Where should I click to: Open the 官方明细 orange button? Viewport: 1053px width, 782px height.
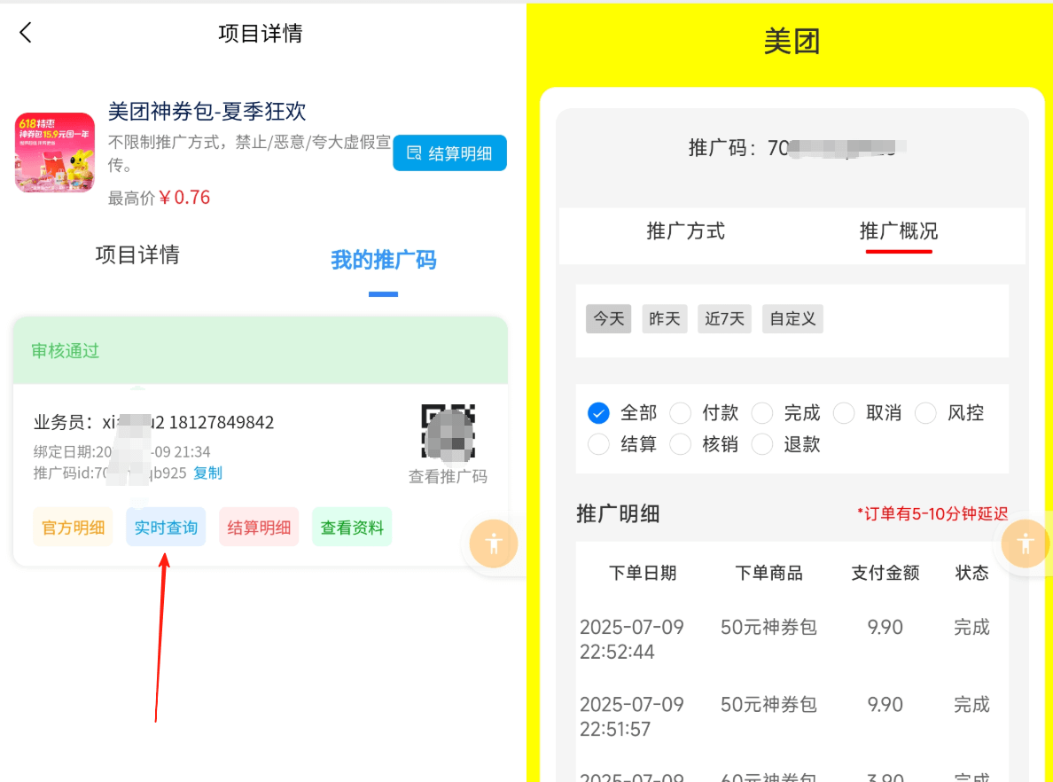[74, 528]
